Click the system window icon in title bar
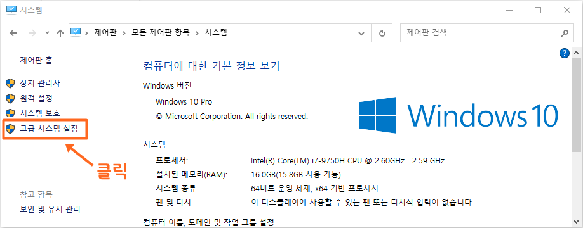This screenshot has width=583, height=228. point(11,10)
